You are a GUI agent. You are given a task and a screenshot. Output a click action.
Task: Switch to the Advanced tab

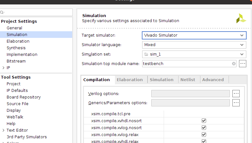pyautogui.click(x=213, y=80)
